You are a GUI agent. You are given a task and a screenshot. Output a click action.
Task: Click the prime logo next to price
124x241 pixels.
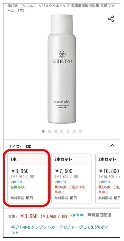(77, 215)
